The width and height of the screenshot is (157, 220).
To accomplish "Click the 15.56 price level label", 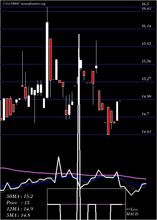I will (146, 61).
